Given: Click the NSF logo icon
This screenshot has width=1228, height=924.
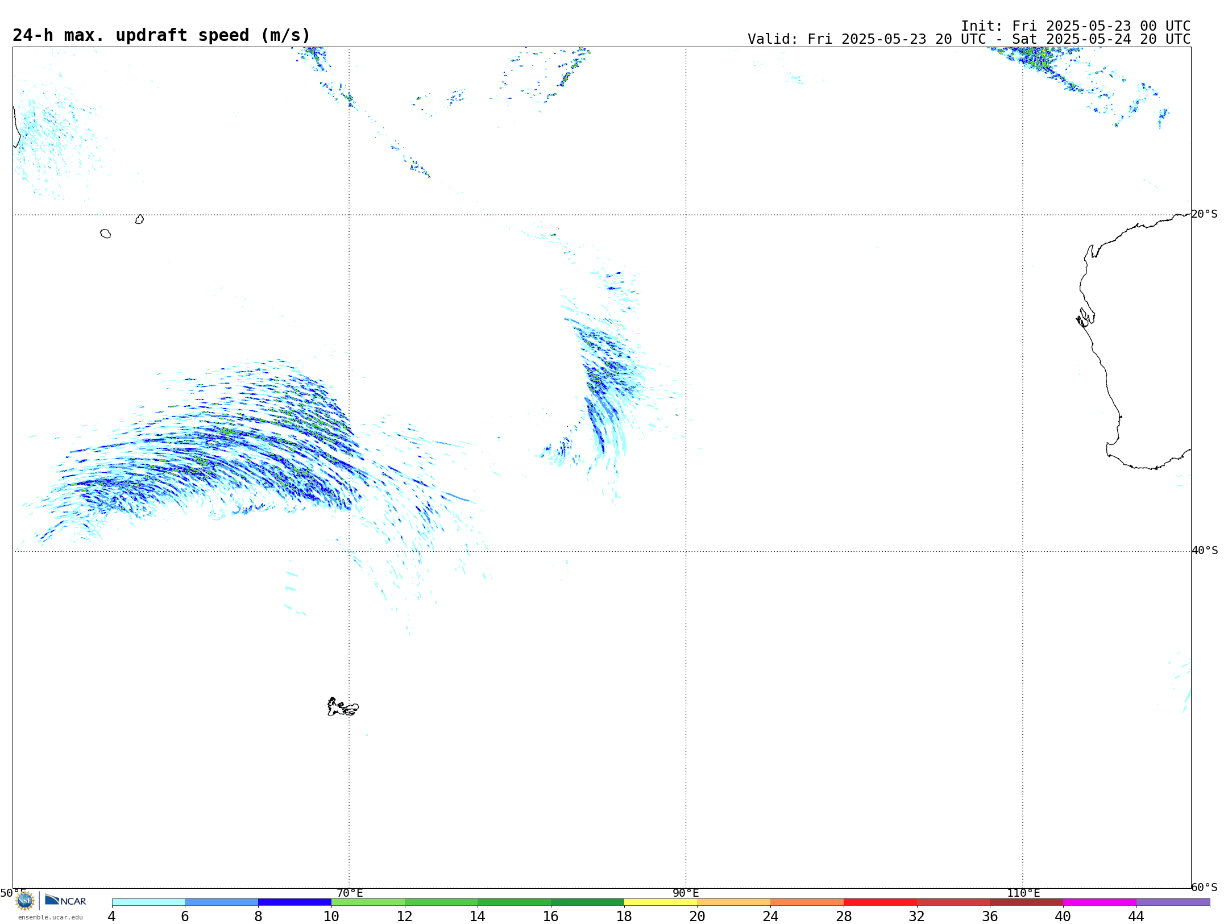Looking at the screenshot, I should (25, 901).
